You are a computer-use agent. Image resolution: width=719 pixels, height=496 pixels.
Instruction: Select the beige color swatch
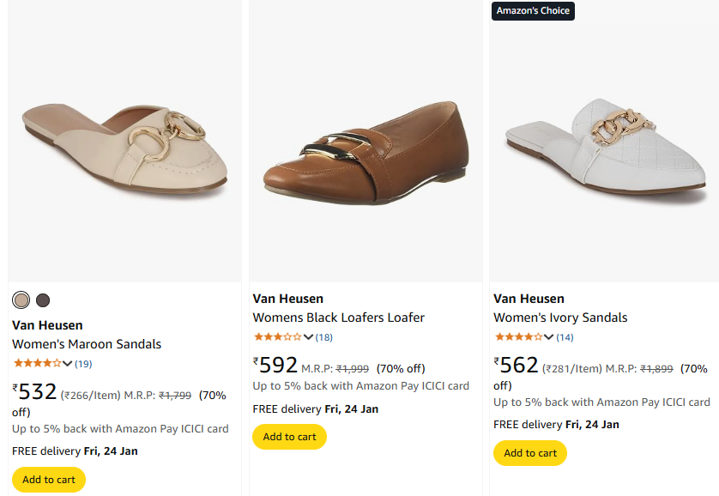[x=21, y=300]
